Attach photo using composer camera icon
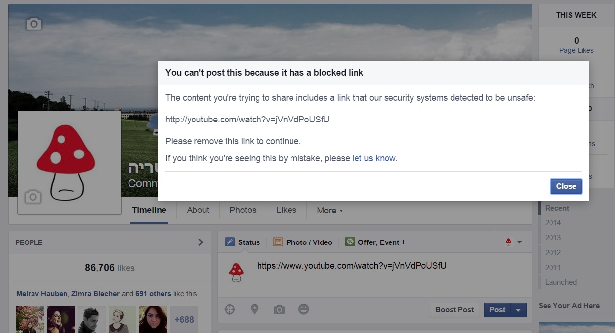The width and height of the screenshot is (615, 333). [279, 309]
